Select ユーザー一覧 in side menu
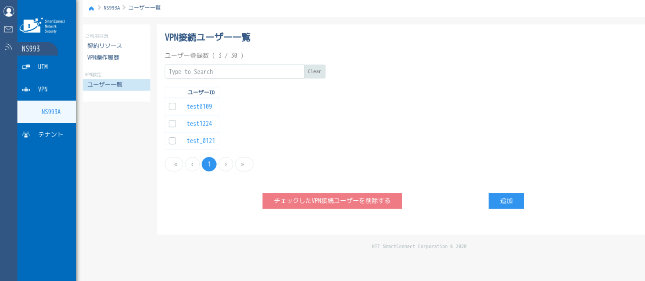Screen dimensions: 645x281 point(116,85)
